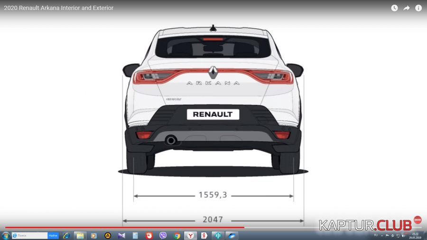Click the tray icon right of the flag
427x240 pixels.
[x=393, y=236]
